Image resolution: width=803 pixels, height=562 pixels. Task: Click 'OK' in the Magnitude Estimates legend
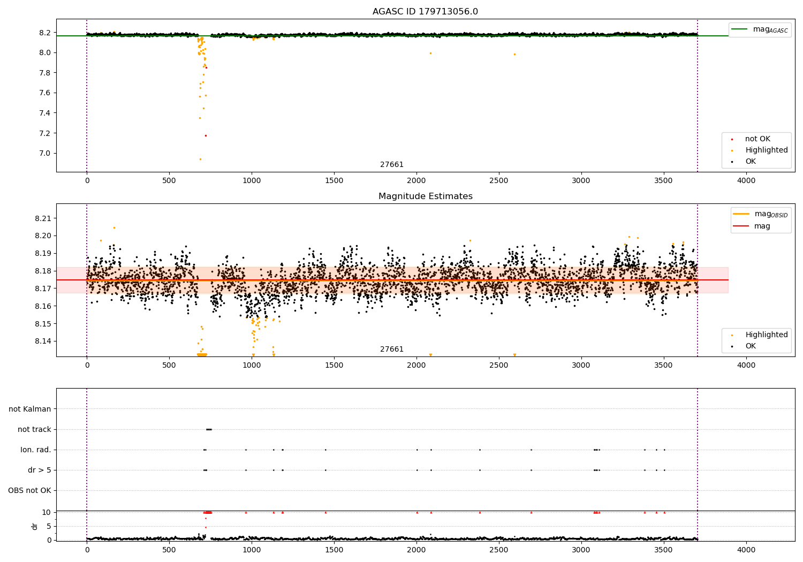pos(744,346)
